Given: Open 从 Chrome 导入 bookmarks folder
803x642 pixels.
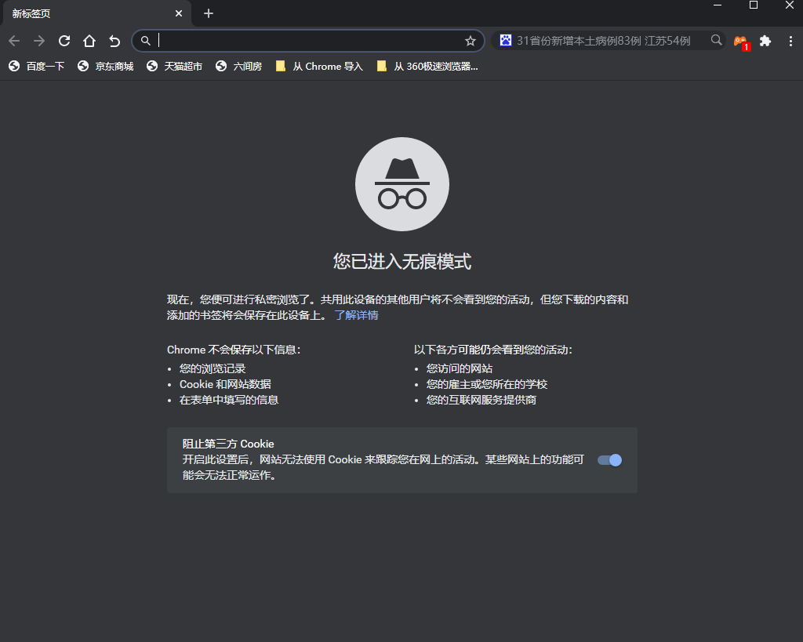Looking at the screenshot, I should [x=318, y=67].
